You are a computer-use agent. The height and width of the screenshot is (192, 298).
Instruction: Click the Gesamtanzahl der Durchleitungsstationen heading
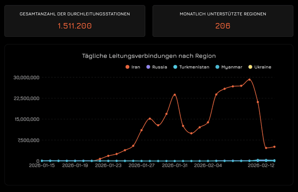(74, 14)
